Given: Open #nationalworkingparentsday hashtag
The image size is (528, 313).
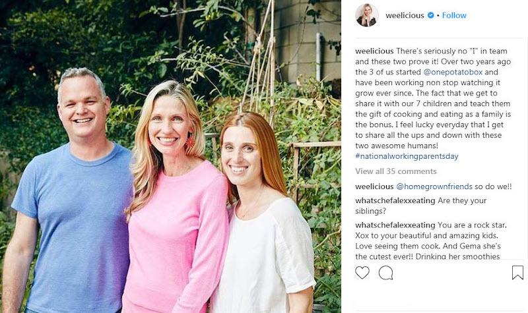Looking at the screenshot, I should (407, 156).
